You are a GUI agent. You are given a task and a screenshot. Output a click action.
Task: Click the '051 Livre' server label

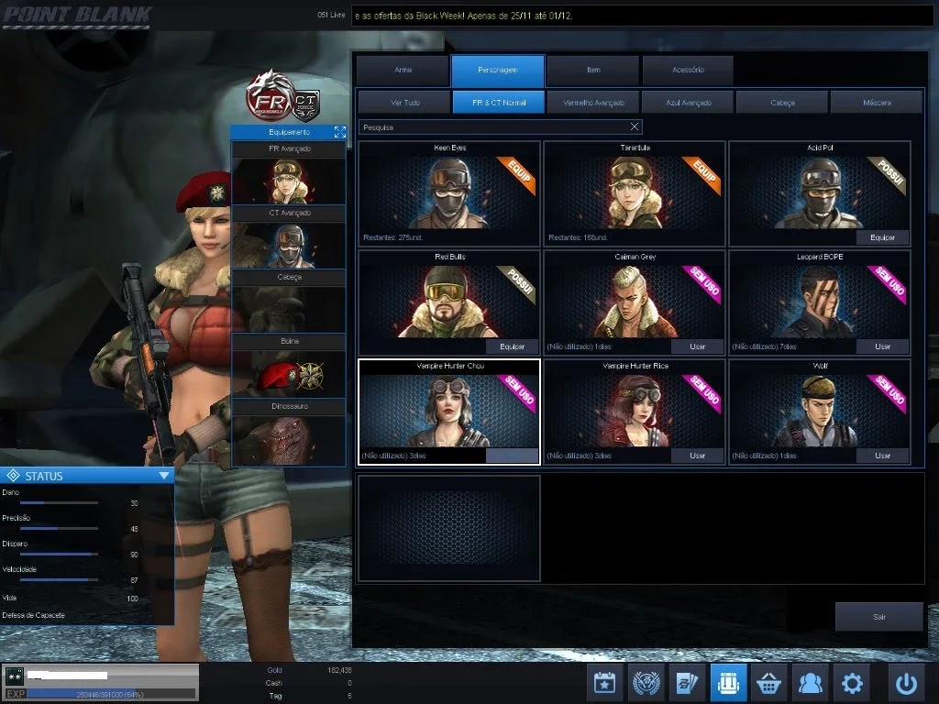[331, 15]
